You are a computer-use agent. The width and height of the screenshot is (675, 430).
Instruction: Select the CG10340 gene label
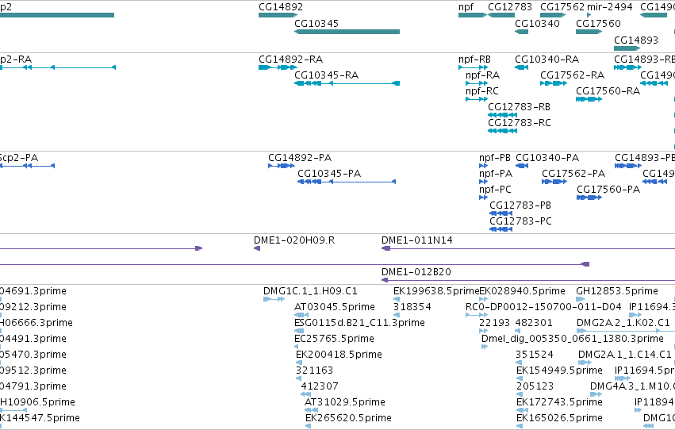[537, 23]
